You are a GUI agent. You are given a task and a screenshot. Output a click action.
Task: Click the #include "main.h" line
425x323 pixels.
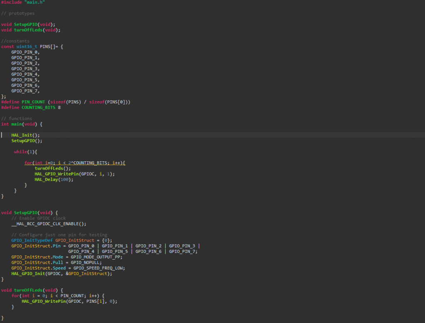click(x=23, y=2)
